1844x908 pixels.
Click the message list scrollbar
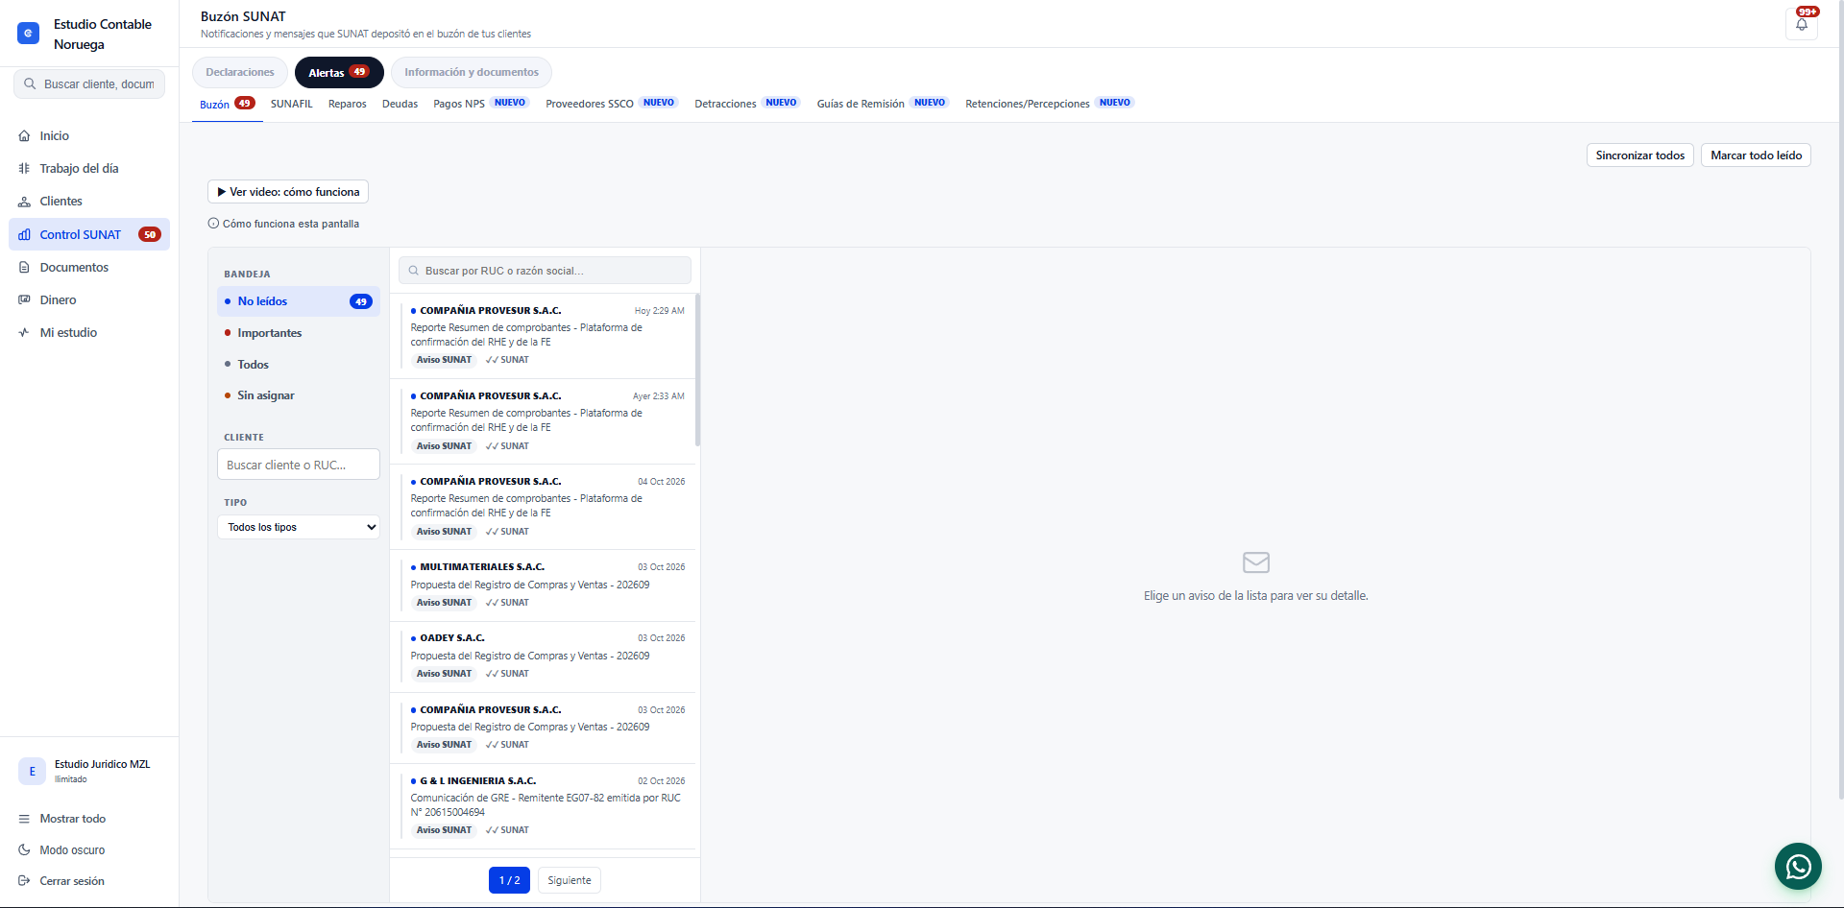(697, 370)
